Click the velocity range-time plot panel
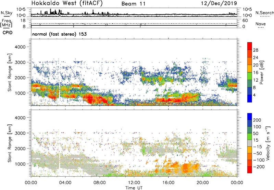This screenshot has width=274, height=190. (x=134, y=143)
